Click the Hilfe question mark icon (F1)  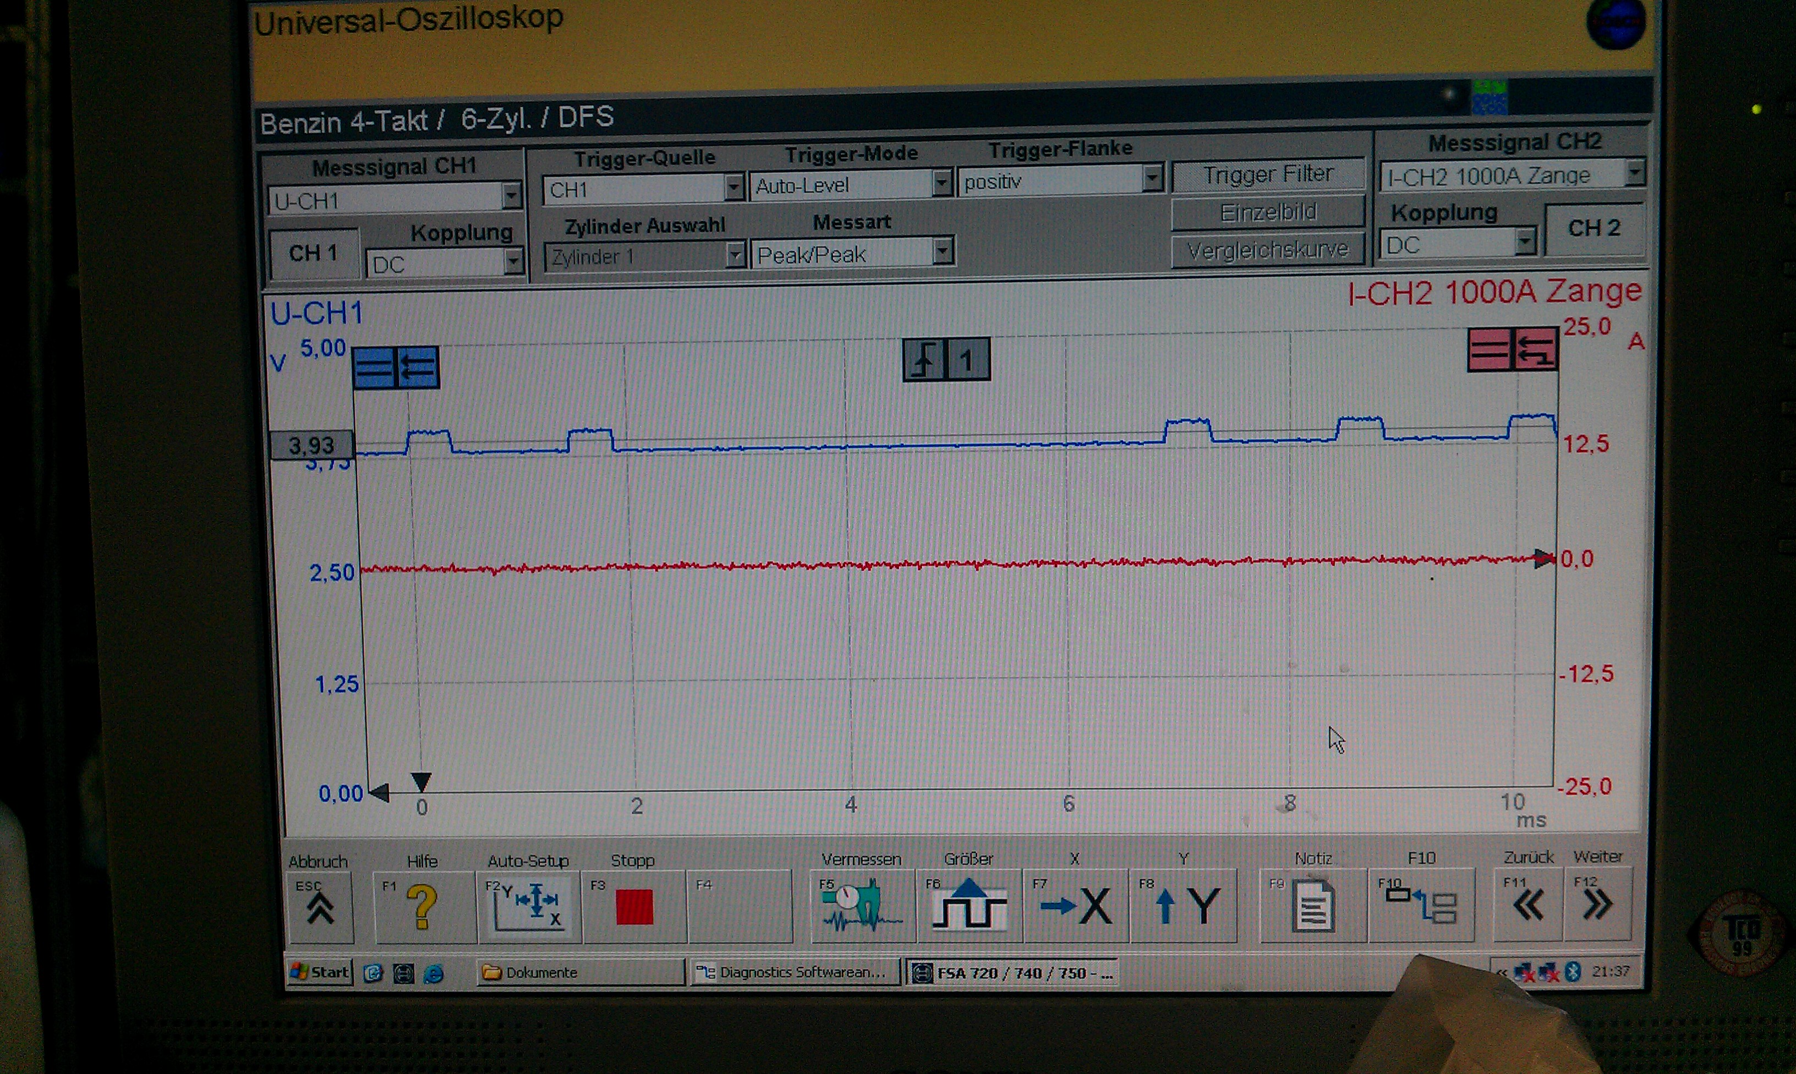pyautogui.click(x=423, y=906)
